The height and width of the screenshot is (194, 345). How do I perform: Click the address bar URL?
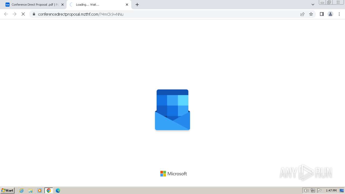point(81,14)
